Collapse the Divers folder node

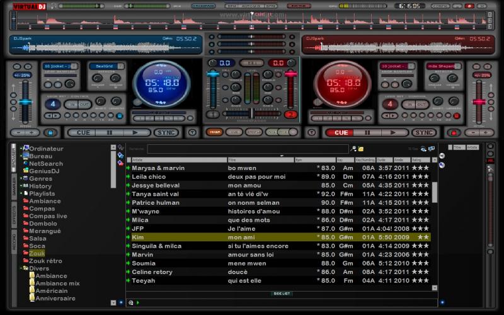point(21,268)
